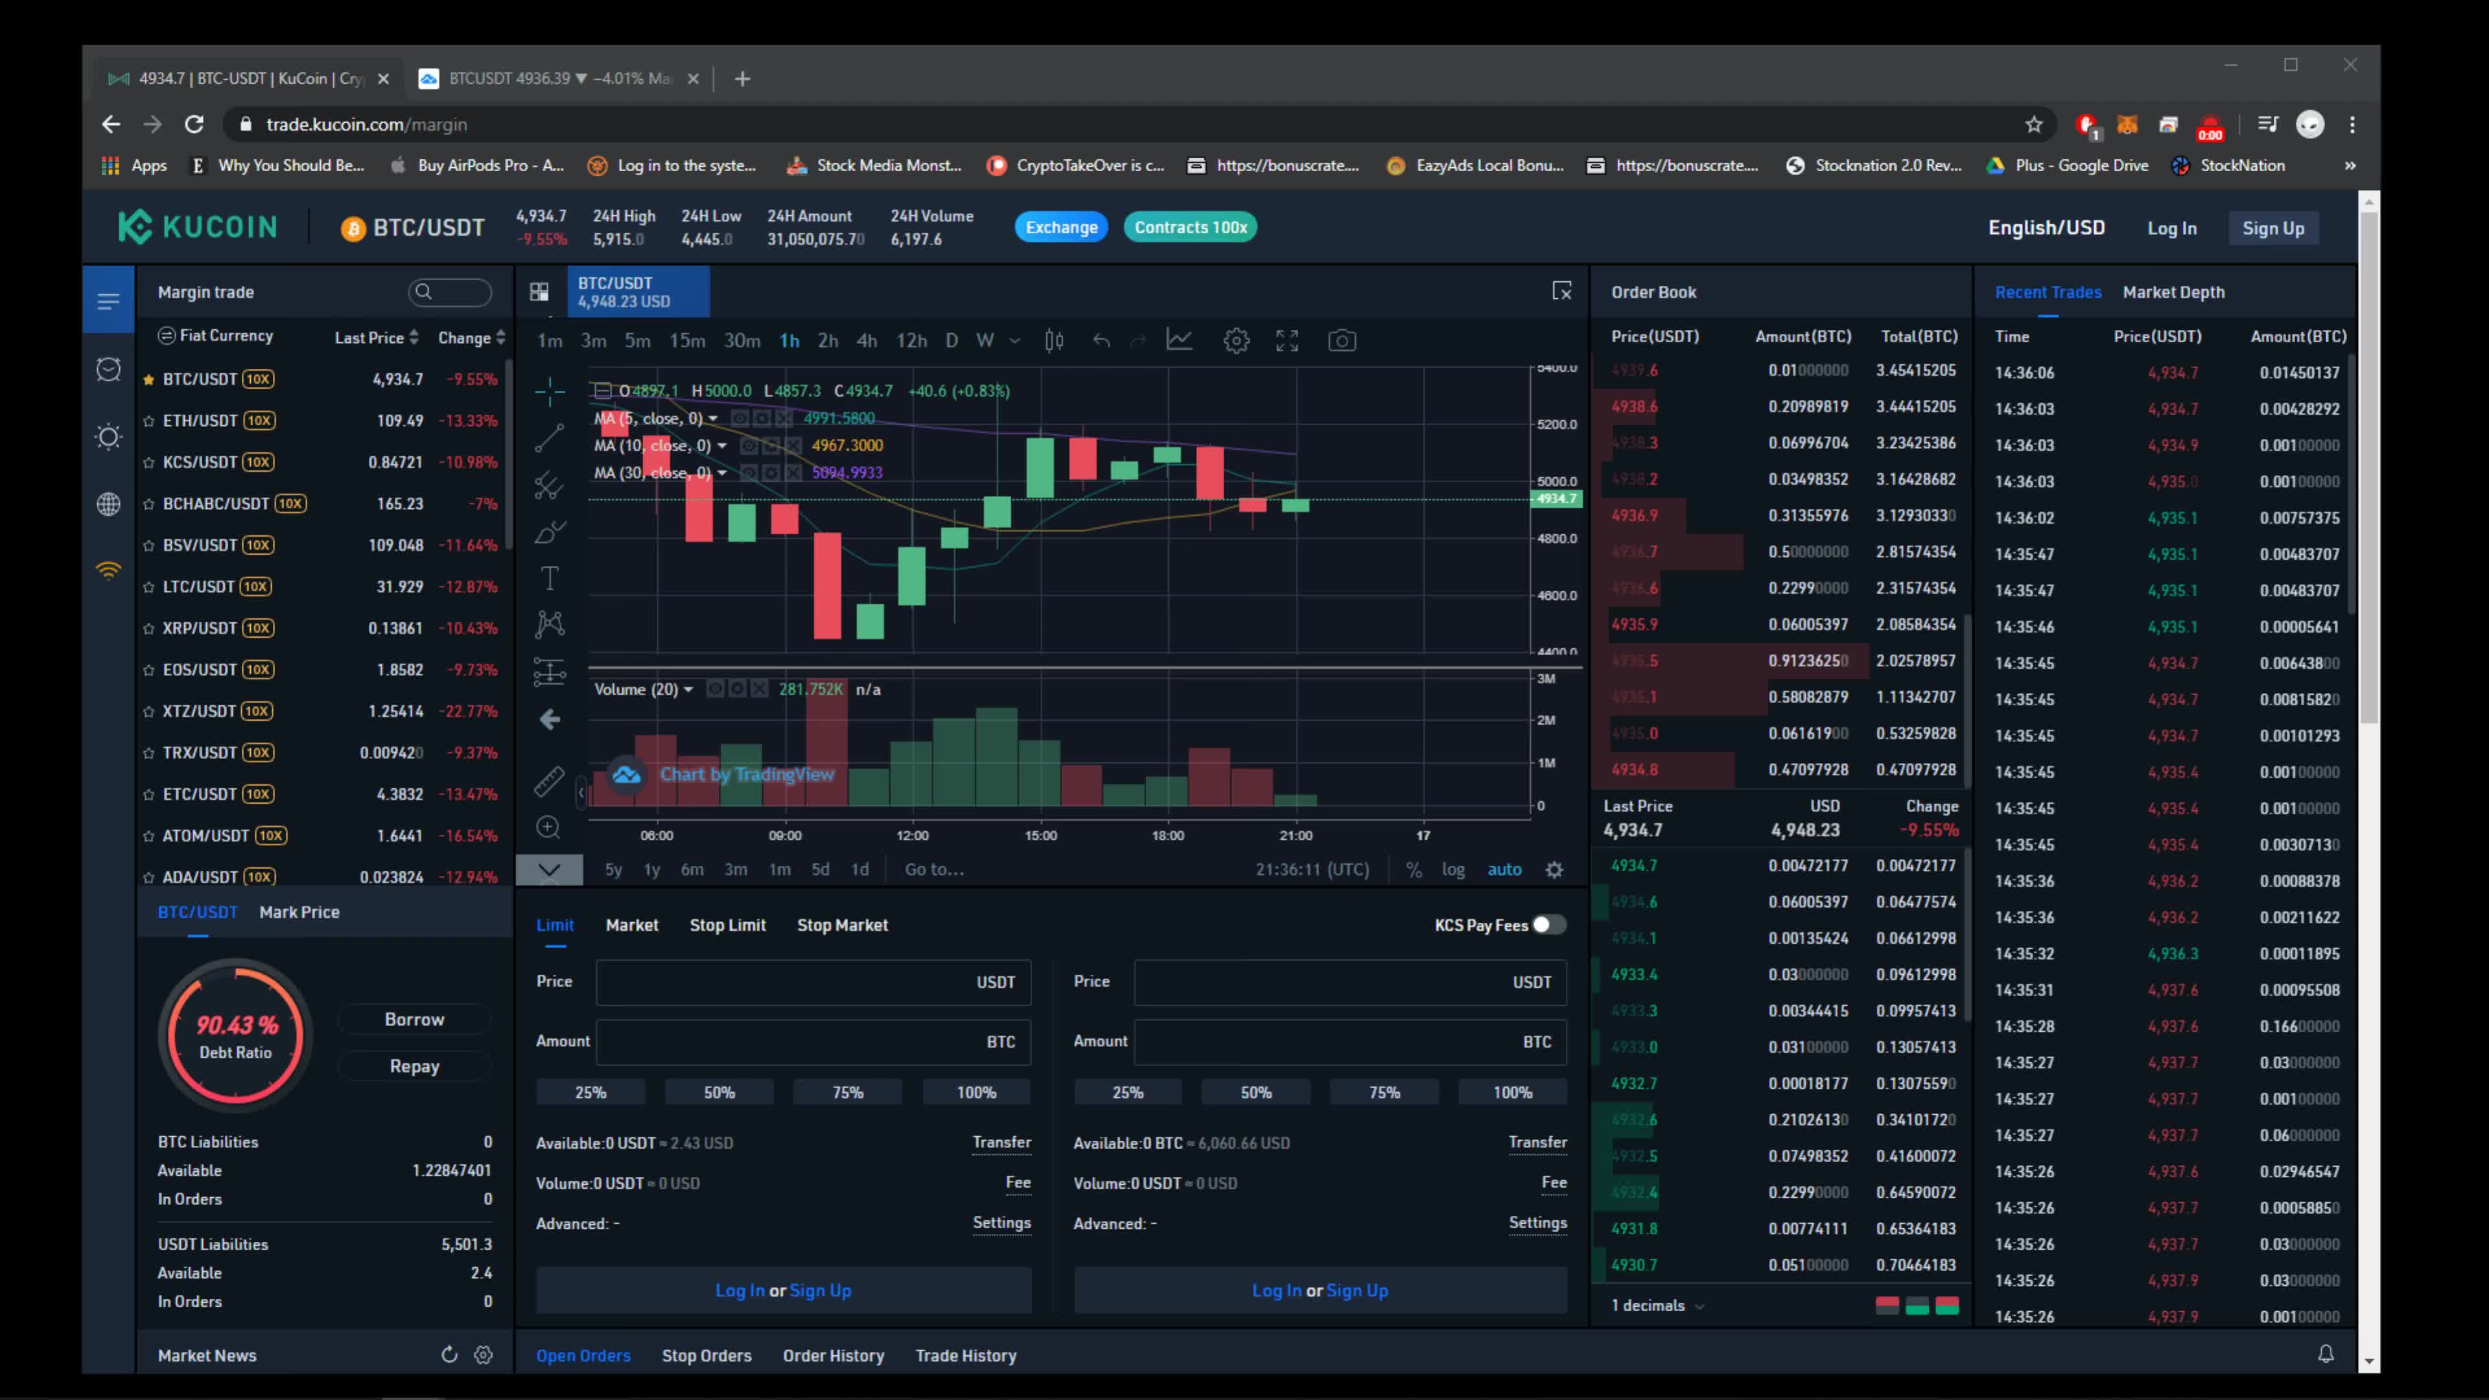Select the pitchfork drawing tool
2489x1400 pixels.
tap(549, 485)
